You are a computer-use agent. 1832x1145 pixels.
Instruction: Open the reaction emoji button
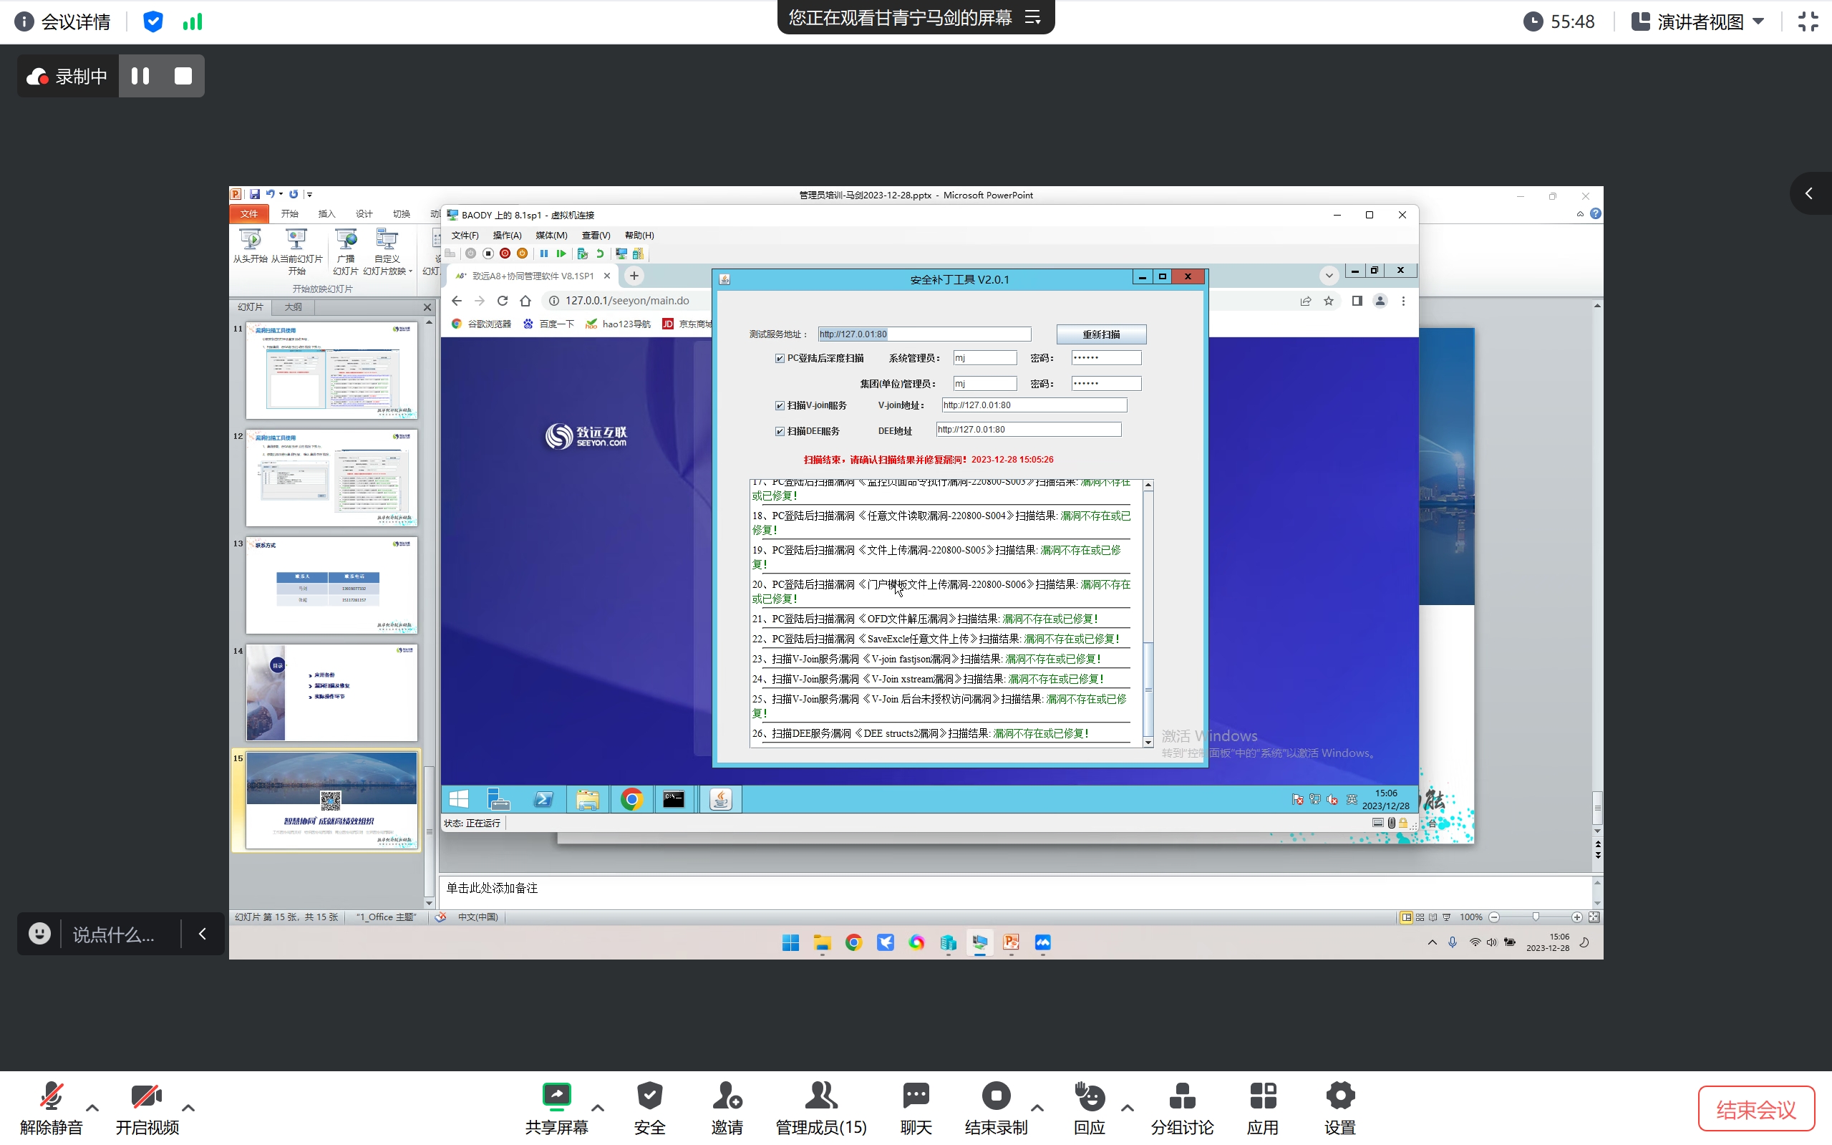pyautogui.click(x=39, y=934)
